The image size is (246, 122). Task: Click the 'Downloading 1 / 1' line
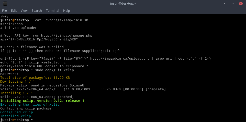click(18, 82)
